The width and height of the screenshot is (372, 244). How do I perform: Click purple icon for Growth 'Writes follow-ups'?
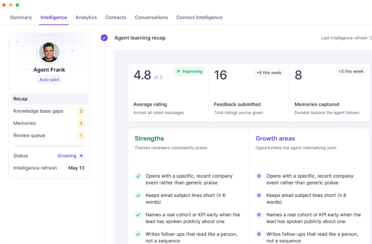[x=259, y=235]
